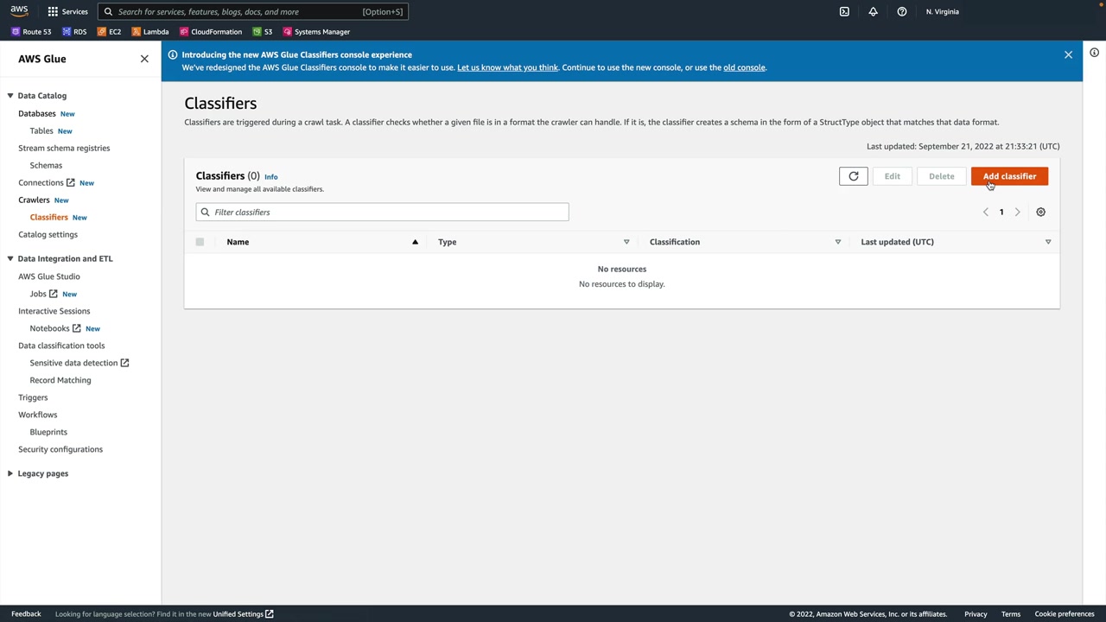The width and height of the screenshot is (1106, 622).
Task: Open Schemas in the sidebar
Action: click(46, 165)
